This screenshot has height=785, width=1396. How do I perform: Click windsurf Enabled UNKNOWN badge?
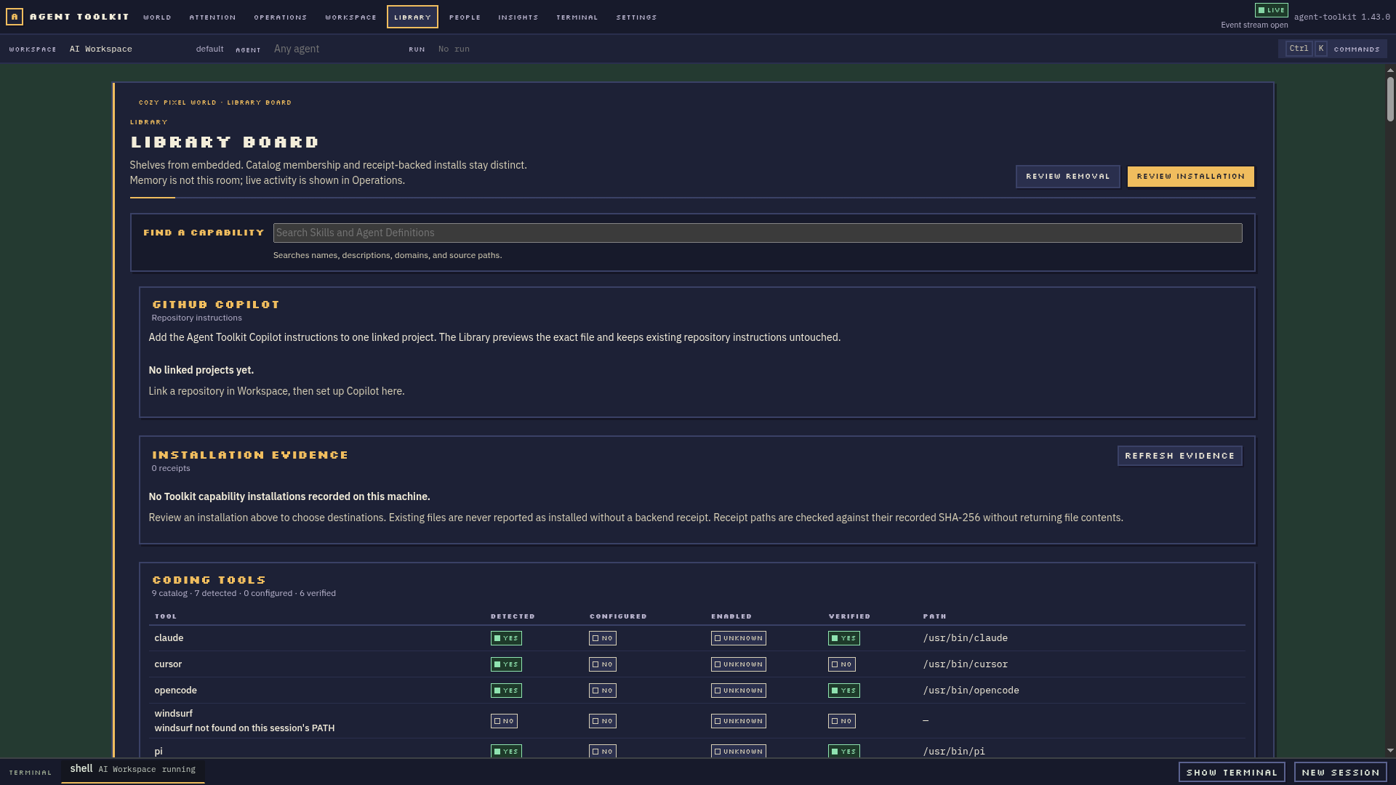[738, 721]
